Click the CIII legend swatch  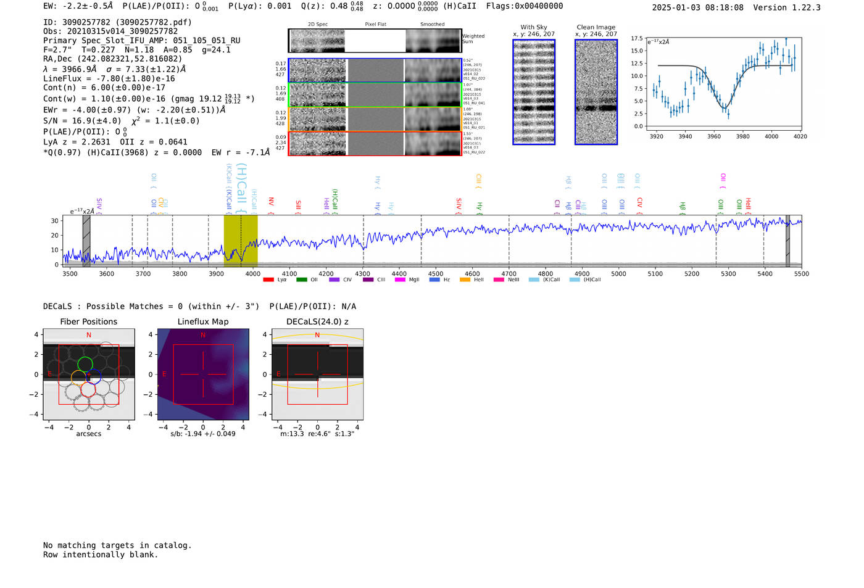(x=368, y=280)
